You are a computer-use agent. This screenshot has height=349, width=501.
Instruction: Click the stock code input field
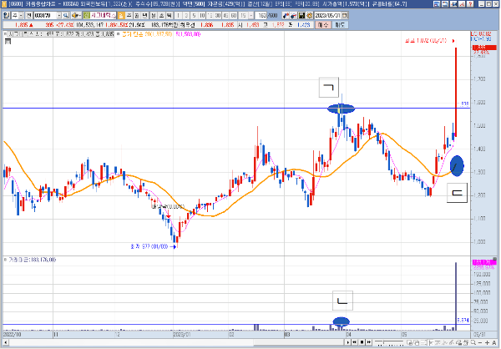coord(45,15)
